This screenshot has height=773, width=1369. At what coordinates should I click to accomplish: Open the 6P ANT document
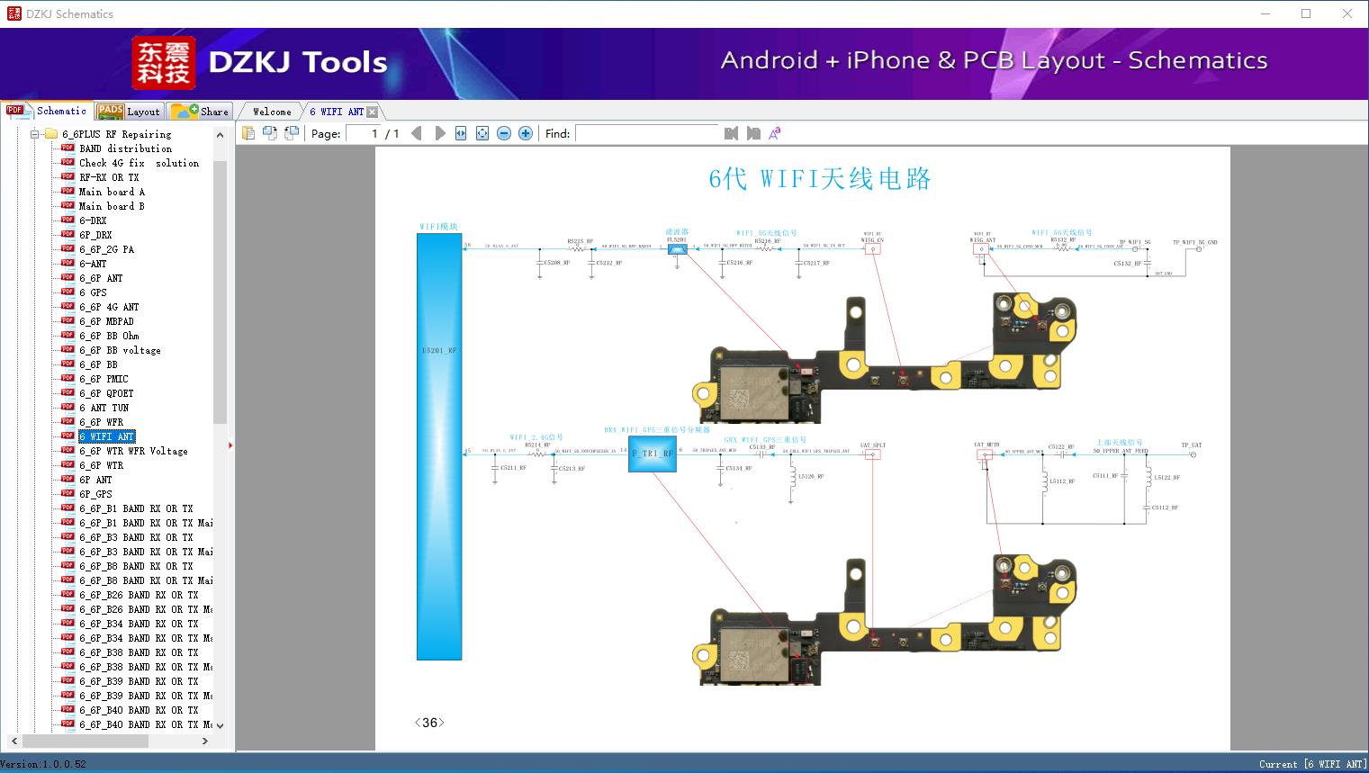pyautogui.click(x=95, y=480)
